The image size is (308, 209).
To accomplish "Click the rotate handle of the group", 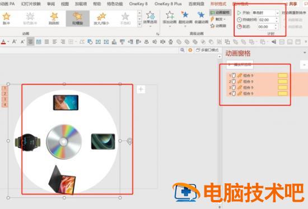I will click(129, 141).
